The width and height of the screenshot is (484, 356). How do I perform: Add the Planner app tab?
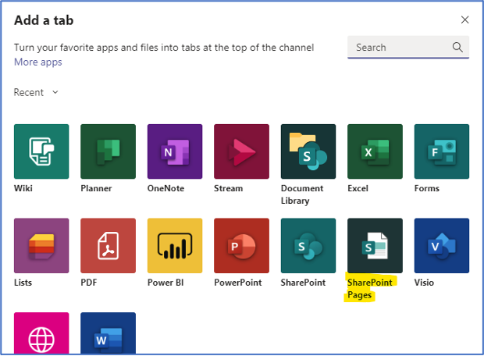(108, 151)
